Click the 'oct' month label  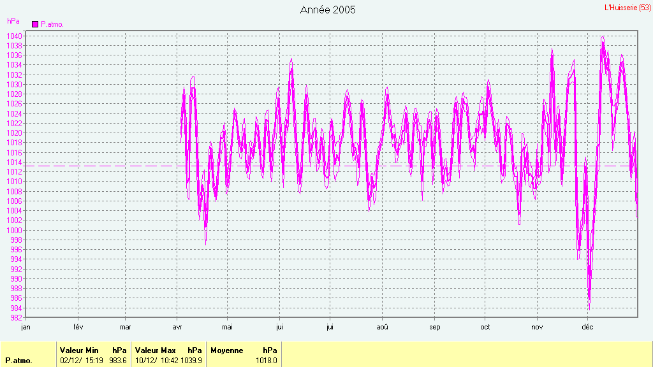485,327
